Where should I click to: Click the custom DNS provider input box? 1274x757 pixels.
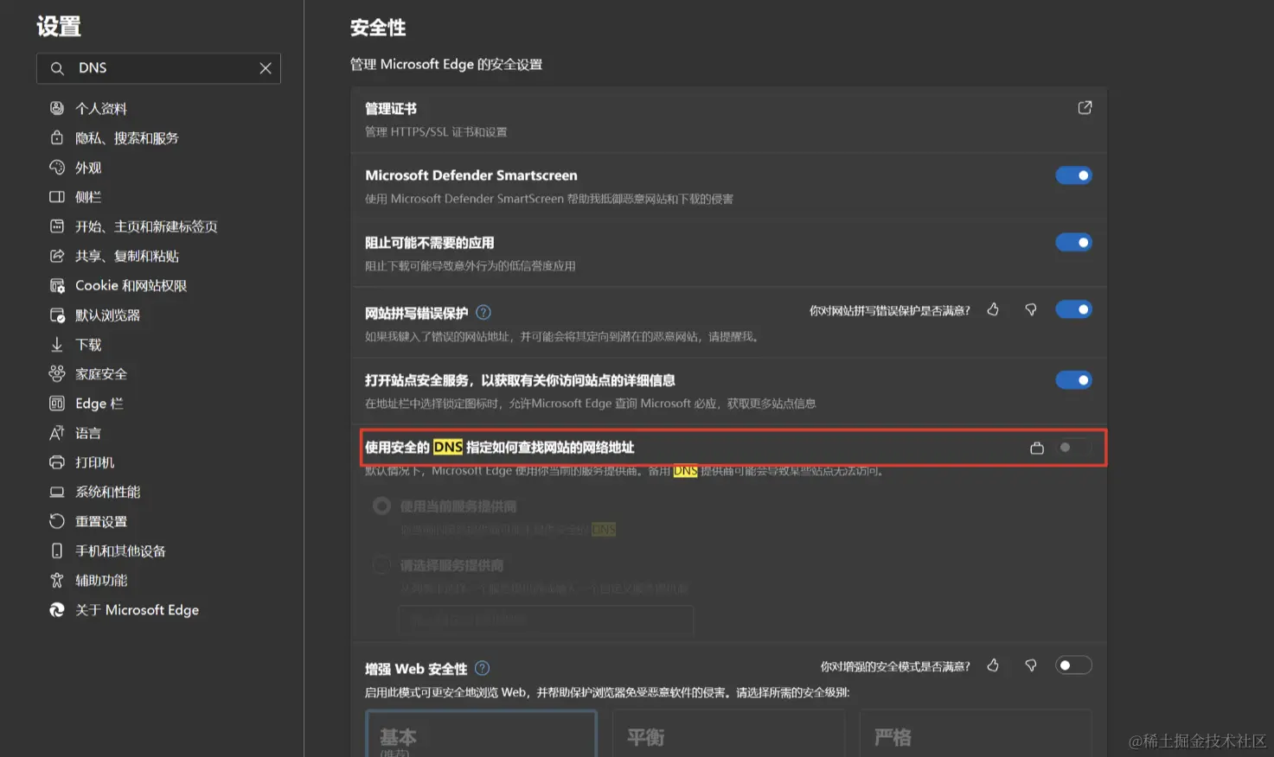click(x=546, y=620)
